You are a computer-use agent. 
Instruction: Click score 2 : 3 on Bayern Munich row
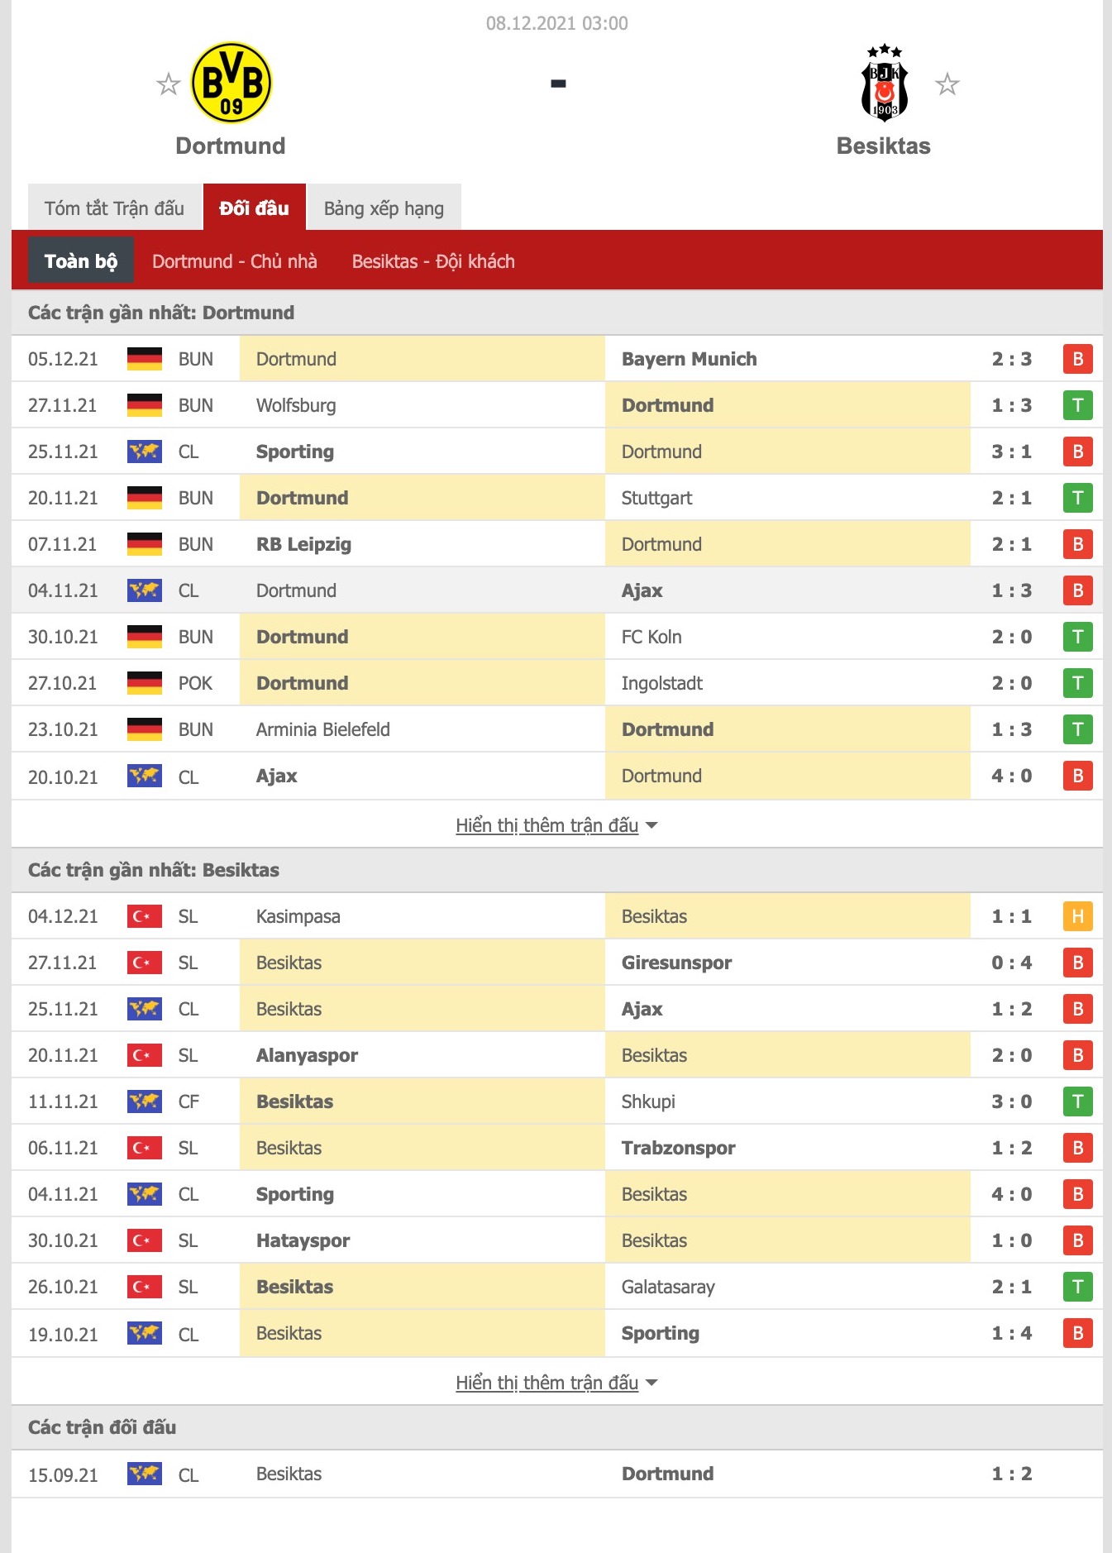pyautogui.click(x=1012, y=359)
